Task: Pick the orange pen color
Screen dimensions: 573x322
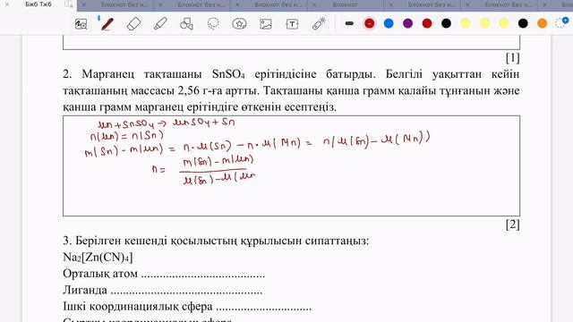Action: (543, 23)
